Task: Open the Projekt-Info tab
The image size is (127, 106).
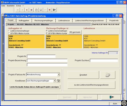Action: pyautogui.click(x=114, y=20)
